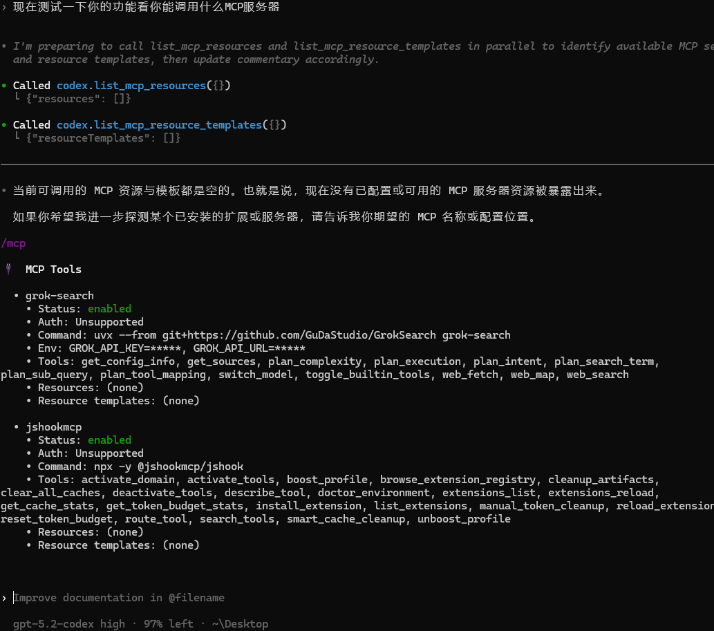The image size is (714, 631).
Task: Click the npx -y @jshookmcp/jshook command
Action: click(x=169, y=467)
